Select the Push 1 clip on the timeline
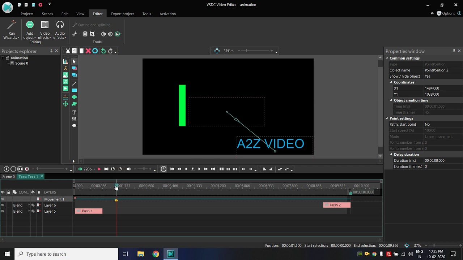The image size is (463, 260). click(x=89, y=211)
